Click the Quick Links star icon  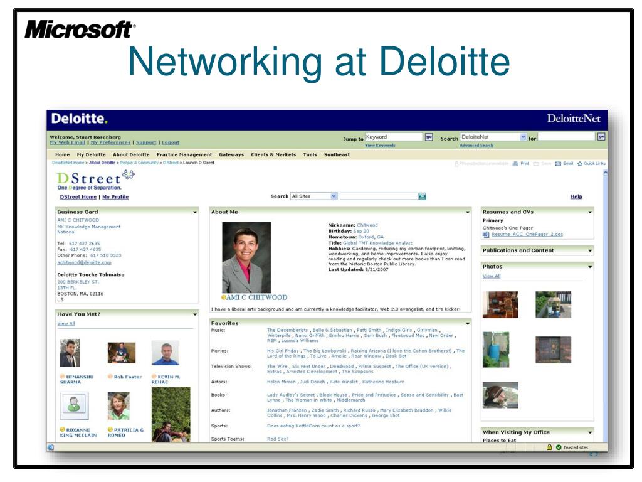[x=580, y=164]
